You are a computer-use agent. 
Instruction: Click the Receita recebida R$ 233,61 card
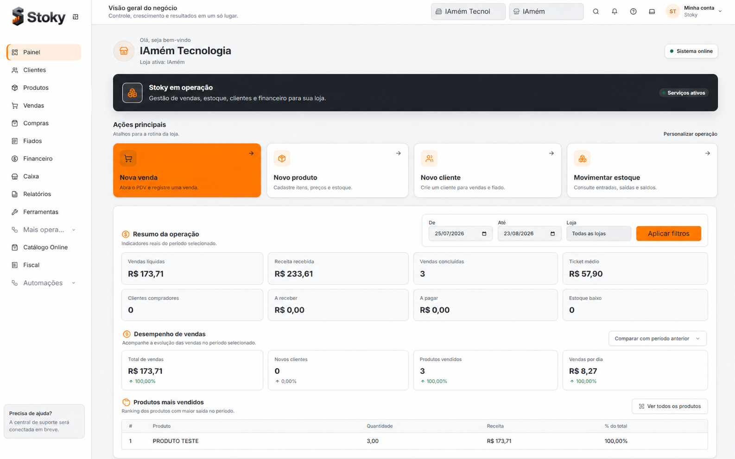(338, 268)
